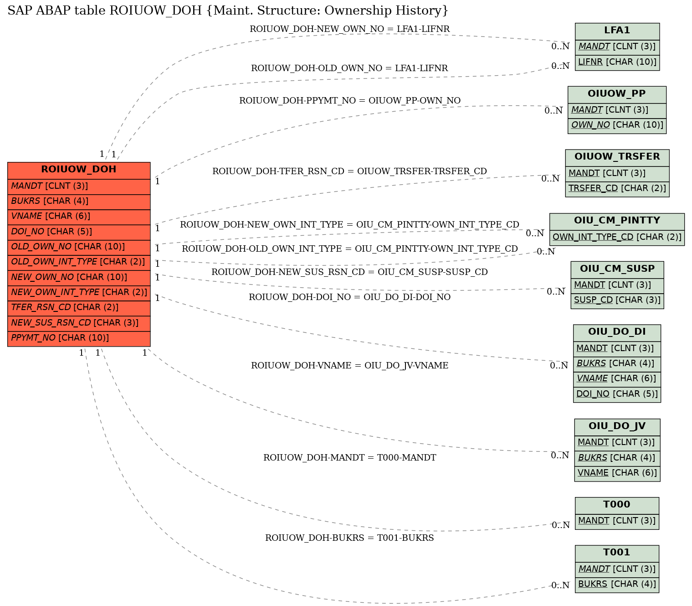
Task: Select the MANDT [CLNT (3)] row in ROIUOW_DOH
Action: click(x=79, y=186)
